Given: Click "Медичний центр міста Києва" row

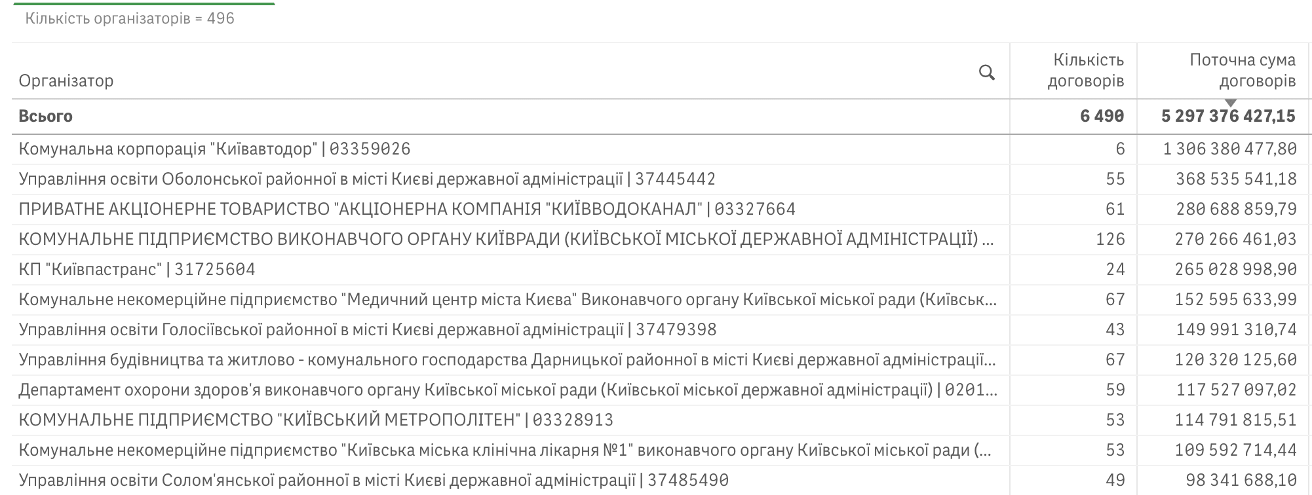Looking at the screenshot, I should pos(507,300).
